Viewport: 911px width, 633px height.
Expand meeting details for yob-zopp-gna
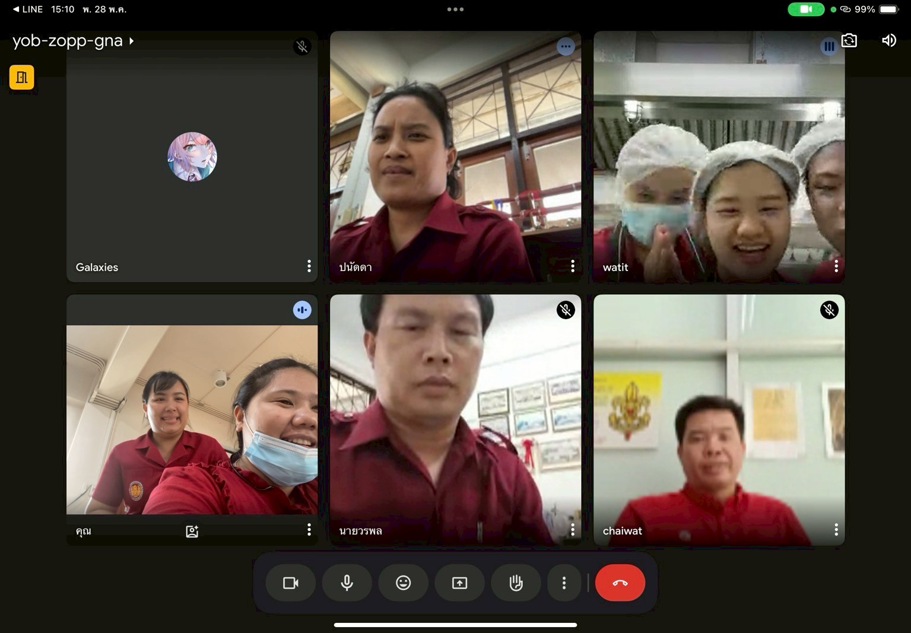pyautogui.click(x=73, y=41)
